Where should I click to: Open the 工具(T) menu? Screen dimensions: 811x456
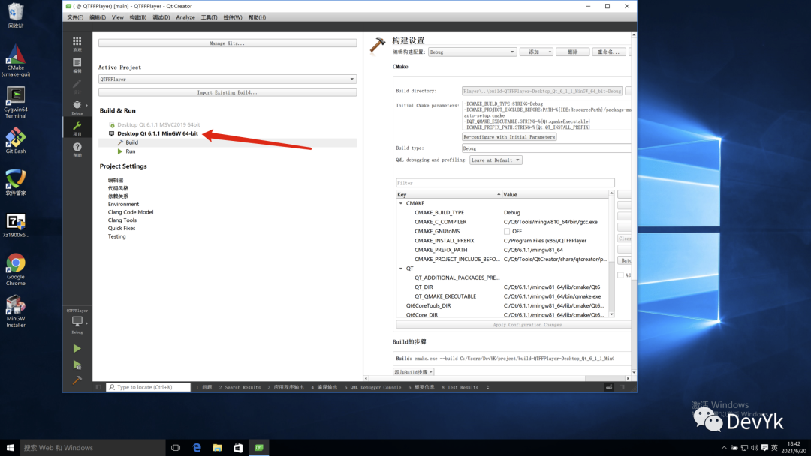pyautogui.click(x=209, y=17)
